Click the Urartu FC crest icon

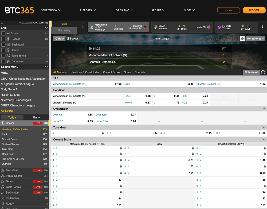point(209,27)
